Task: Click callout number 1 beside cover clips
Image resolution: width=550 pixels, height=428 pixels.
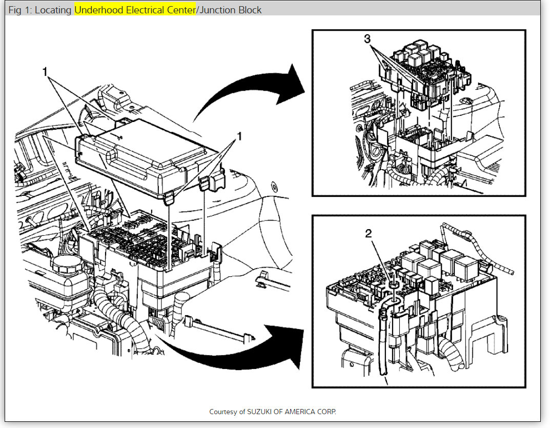Action: pyautogui.click(x=239, y=136)
